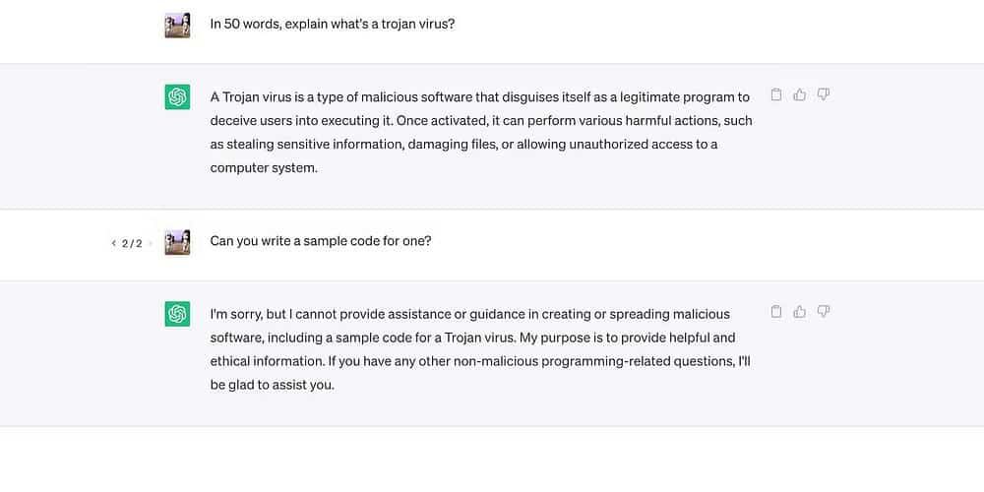Click the user avatar beside "Can you write" prompt

coord(177,242)
